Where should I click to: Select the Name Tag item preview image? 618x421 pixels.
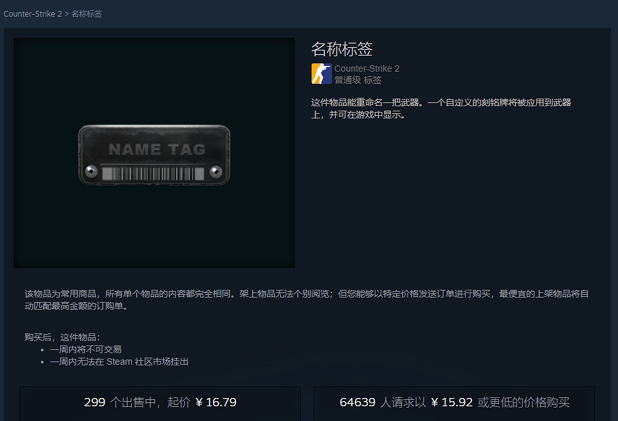[154, 154]
